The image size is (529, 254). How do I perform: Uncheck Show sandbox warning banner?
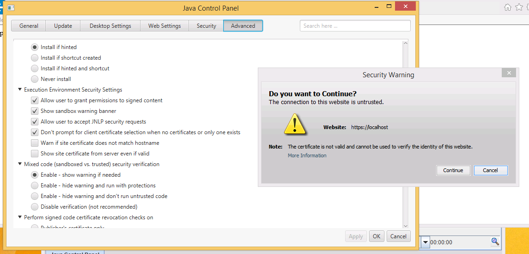(35, 111)
